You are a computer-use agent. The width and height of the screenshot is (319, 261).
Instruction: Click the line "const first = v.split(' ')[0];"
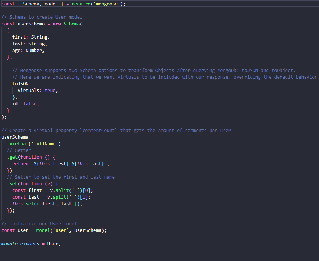[53, 190]
